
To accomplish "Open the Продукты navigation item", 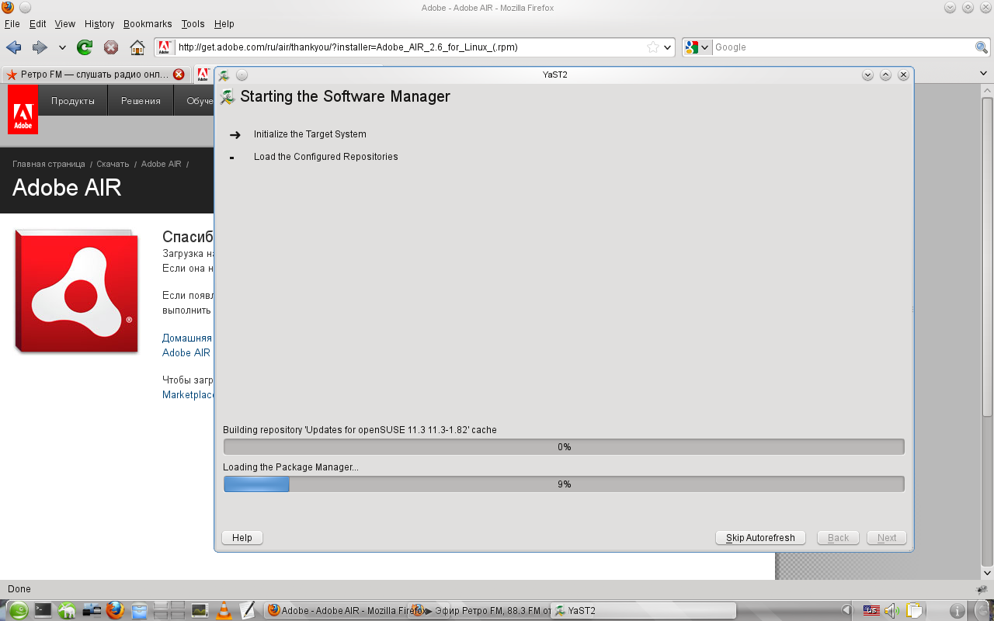I will tap(73, 101).
